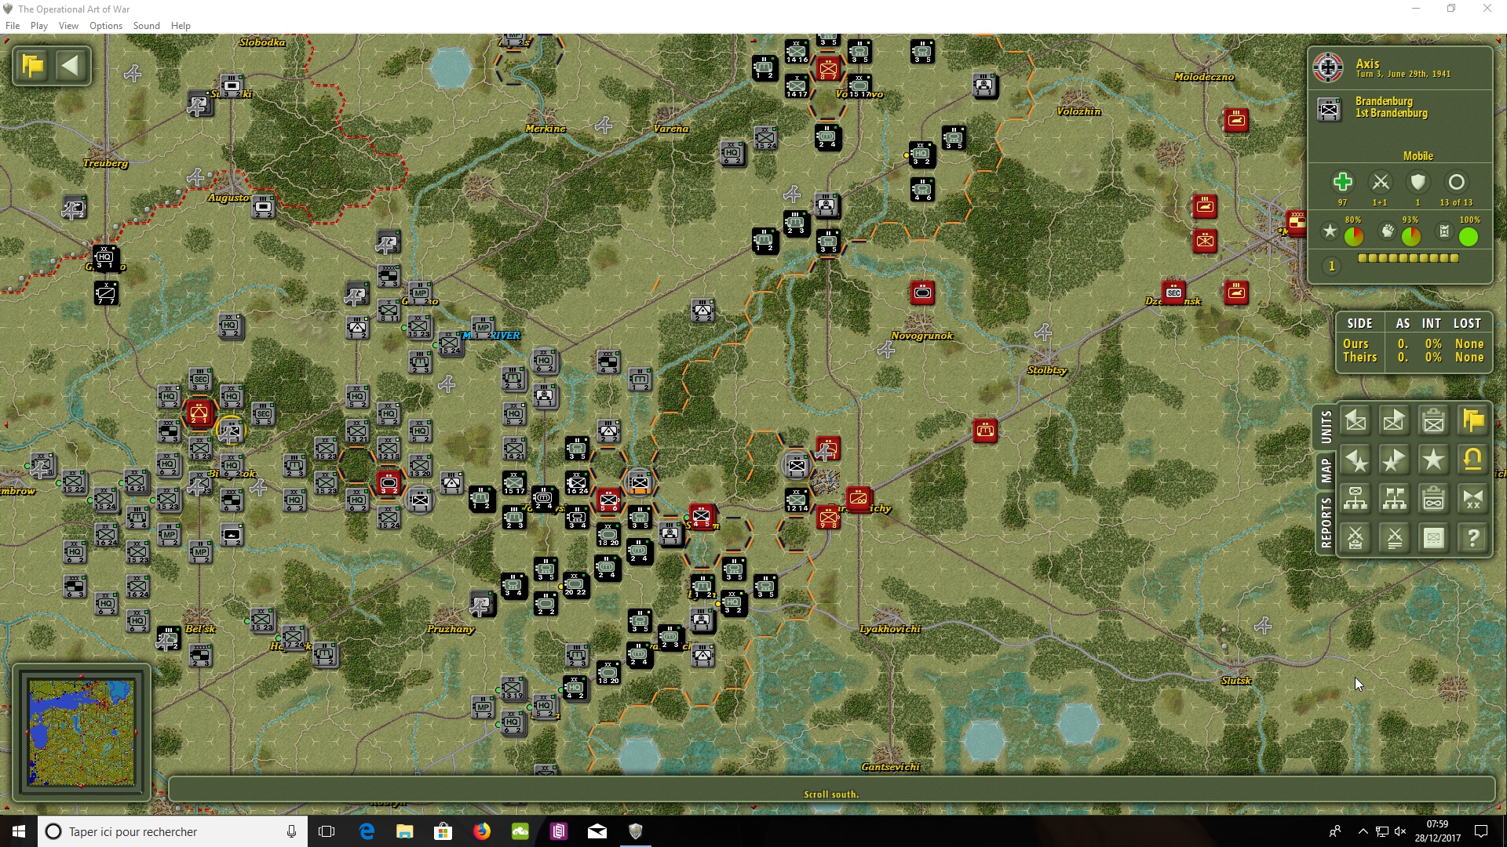The image size is (1507, 847).
Task: Select the previous formation star-arrow icon
Action: (x=1356, y=460)
